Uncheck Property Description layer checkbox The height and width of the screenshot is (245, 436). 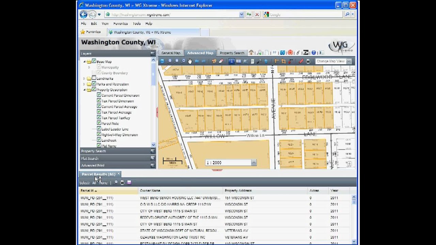tap(94, 89)
